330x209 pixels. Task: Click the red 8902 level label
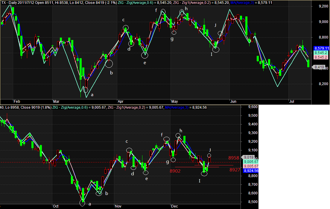[175, 171]
